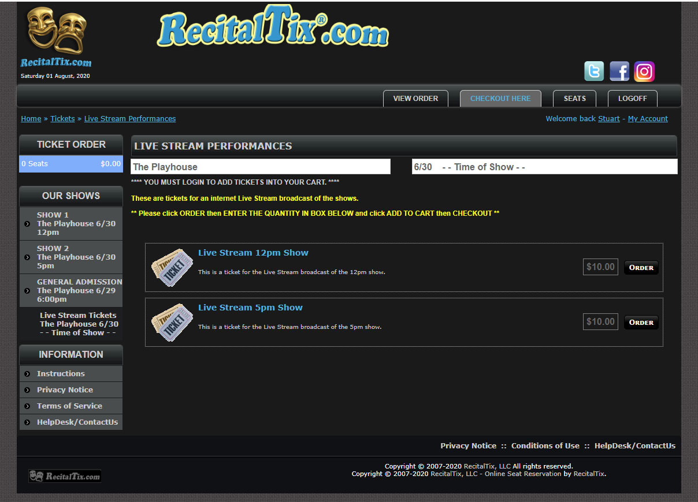Click The Playhouse venue field
This screenshot has width=698, height=502.
coord(261,167)
